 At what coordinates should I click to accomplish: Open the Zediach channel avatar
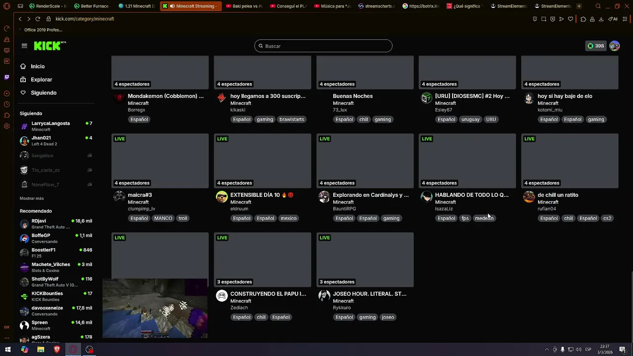point(222,296)
